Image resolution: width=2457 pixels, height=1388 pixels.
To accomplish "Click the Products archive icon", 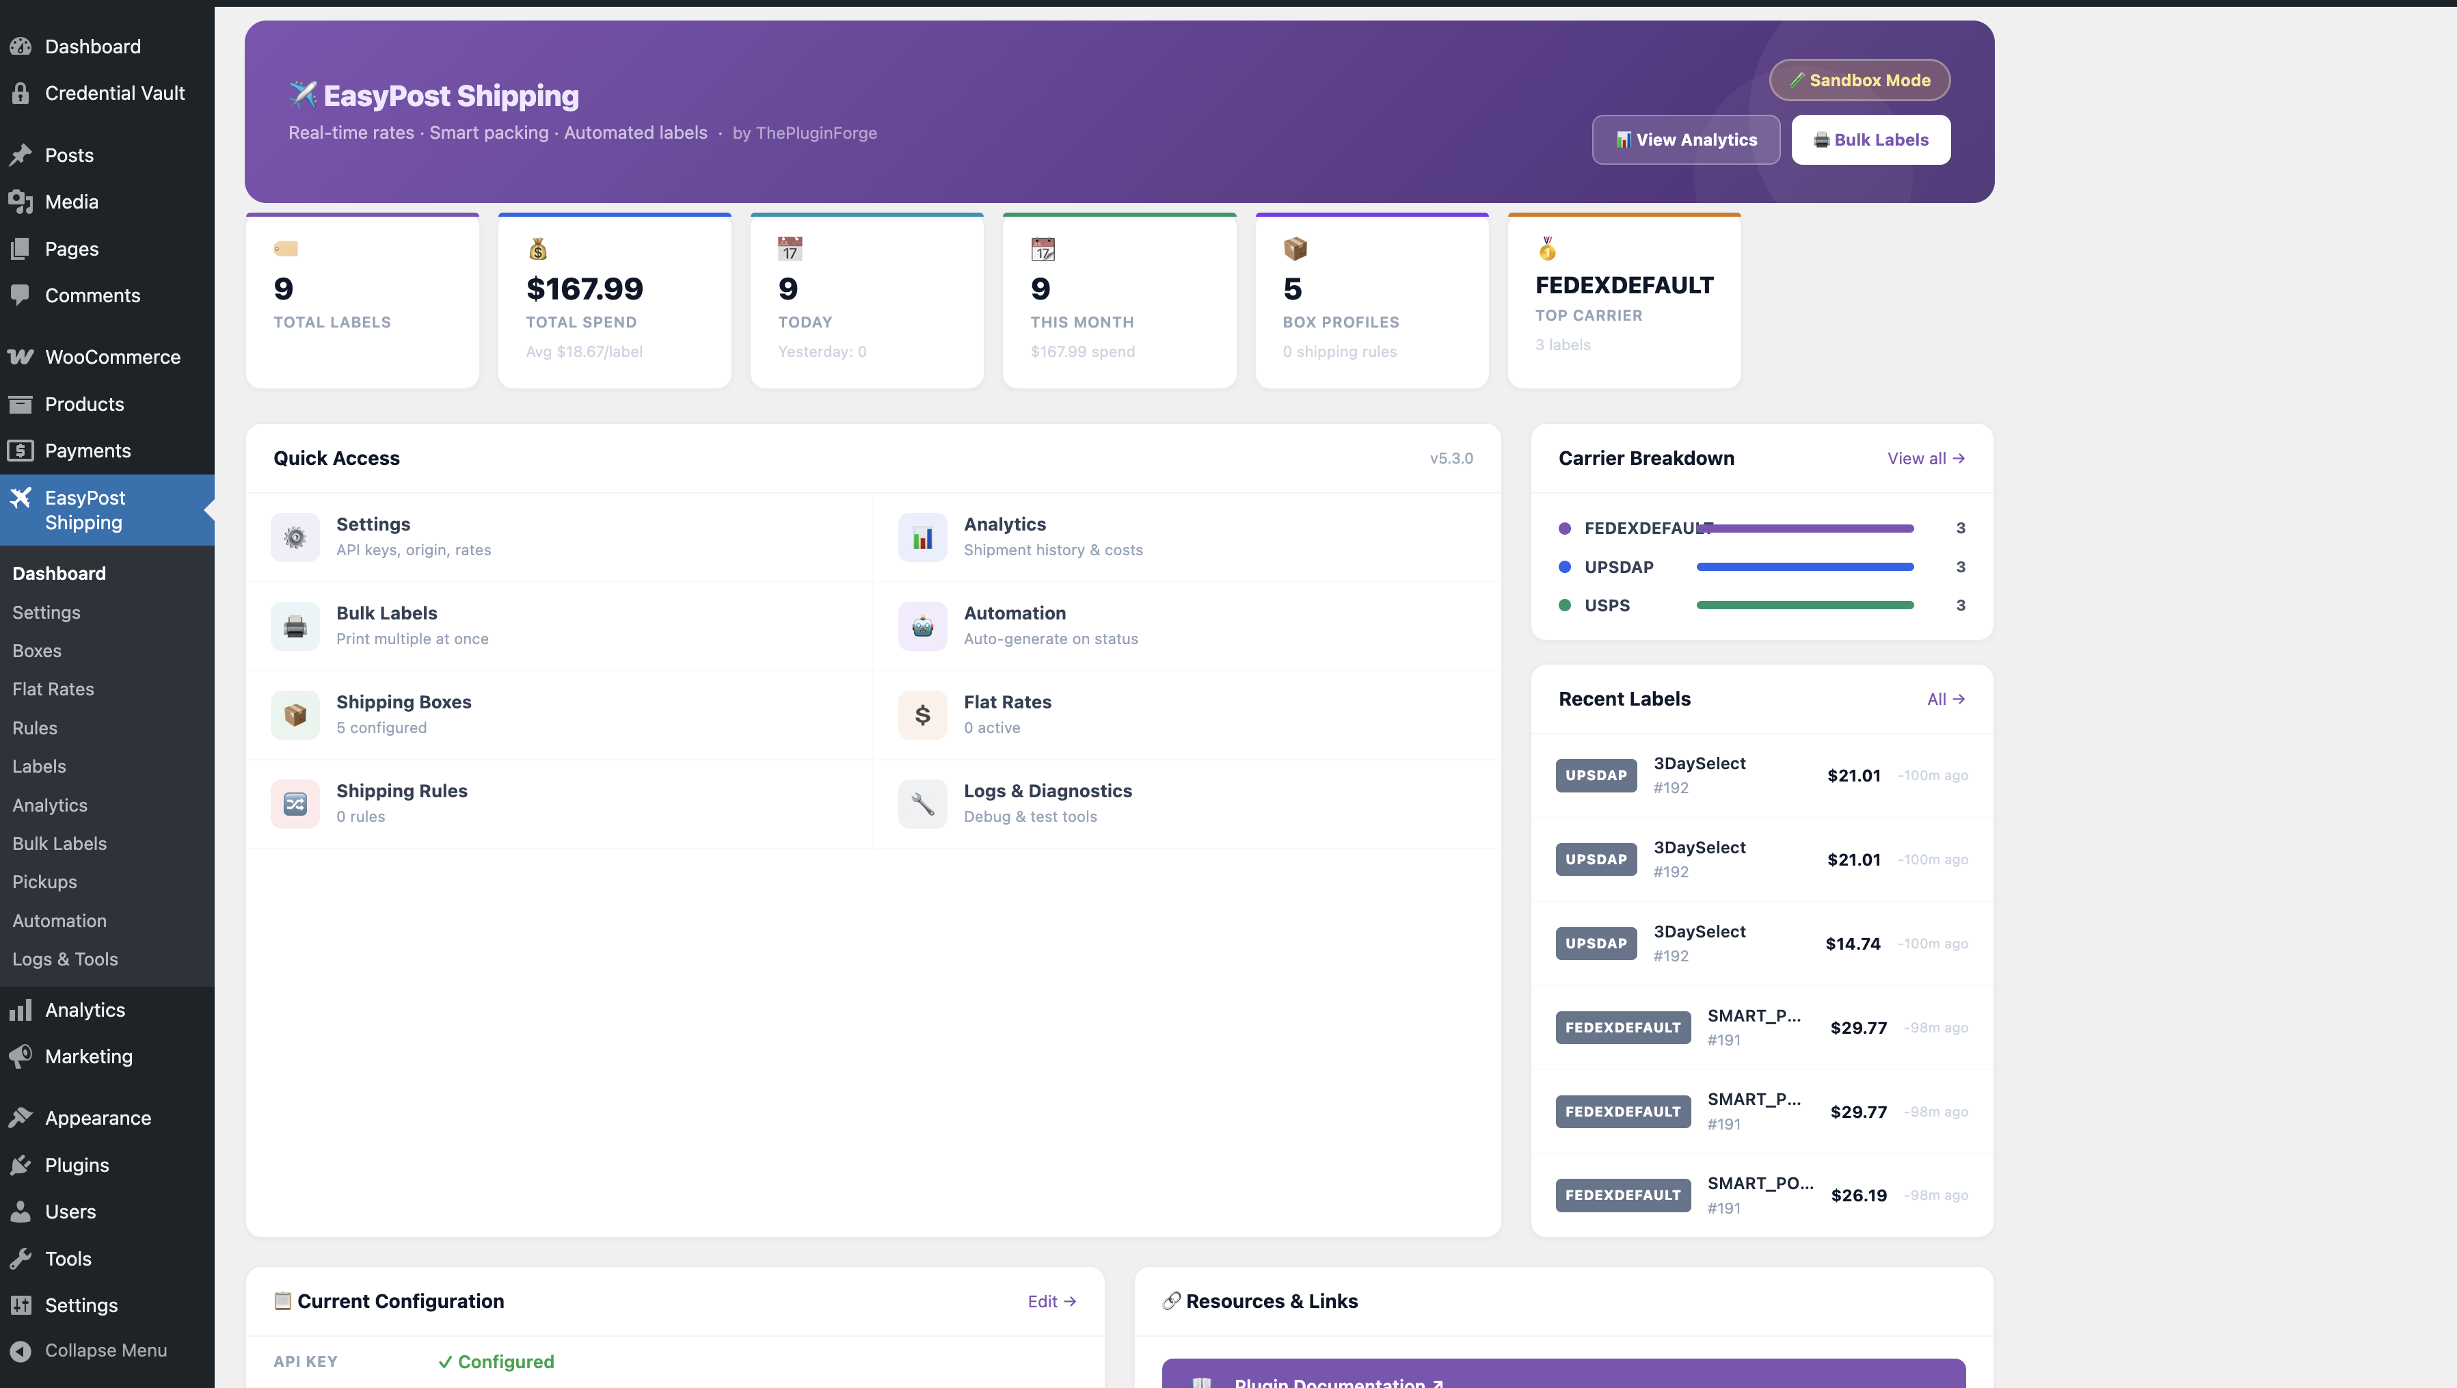I will (21, 403).
